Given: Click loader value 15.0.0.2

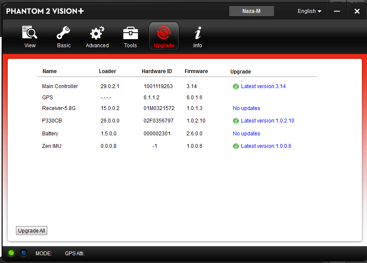Looking at the screenshot, I should tap(110, 108).
